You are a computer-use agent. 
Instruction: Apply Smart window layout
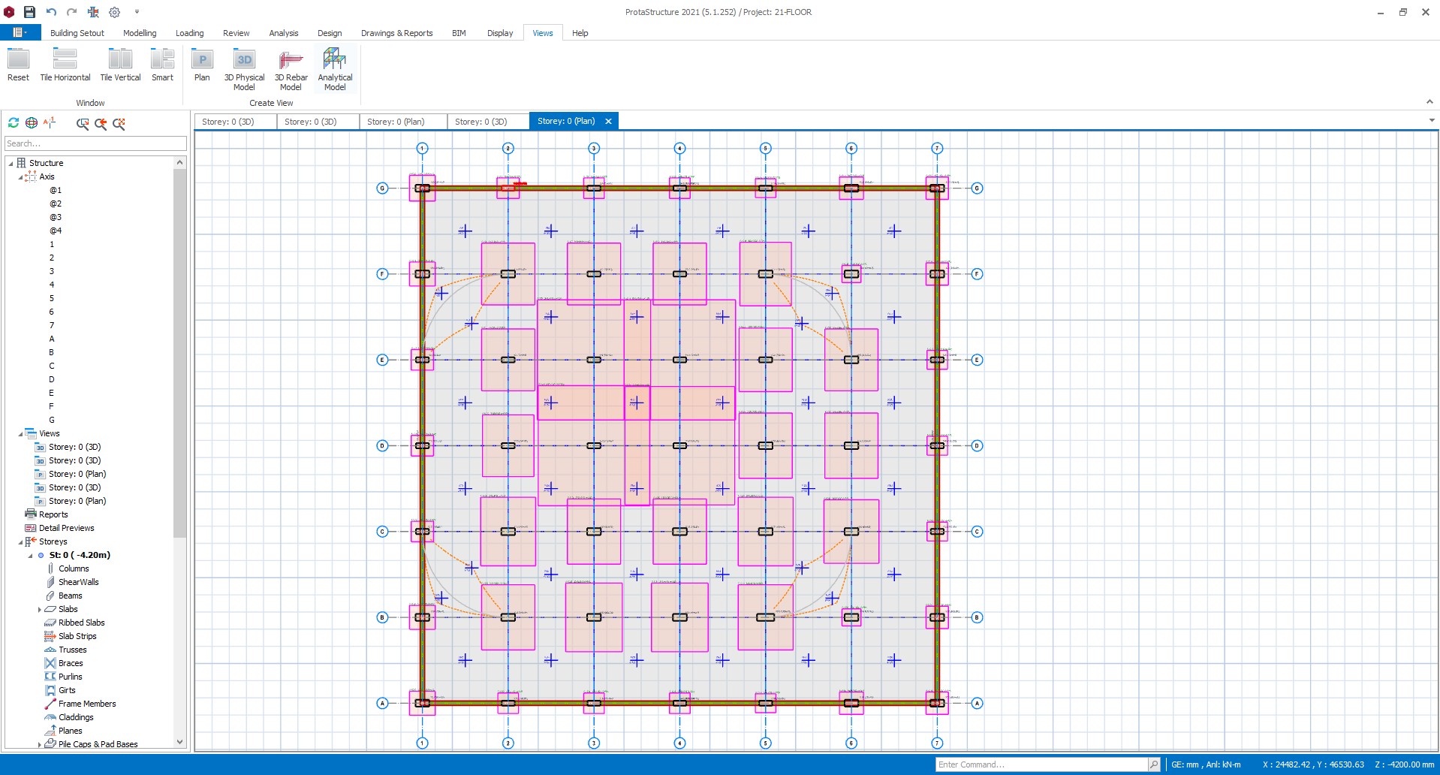click(x=162, y=65)
